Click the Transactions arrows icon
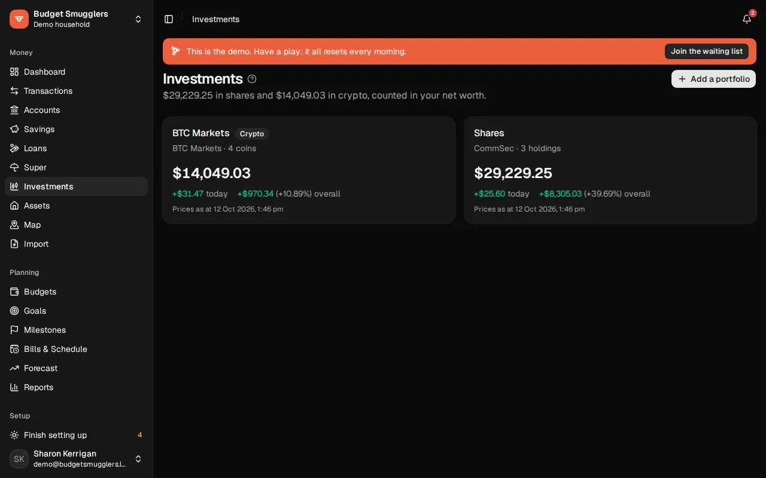 pos(14,91)
